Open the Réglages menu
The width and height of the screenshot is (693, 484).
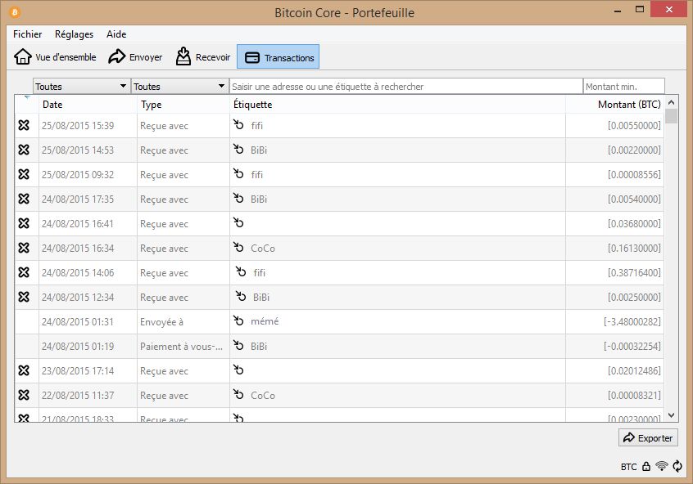coord(74,34)
